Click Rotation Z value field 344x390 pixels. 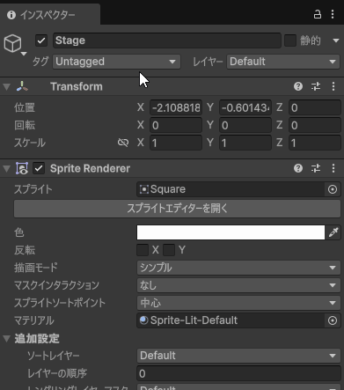coord(315,125)
